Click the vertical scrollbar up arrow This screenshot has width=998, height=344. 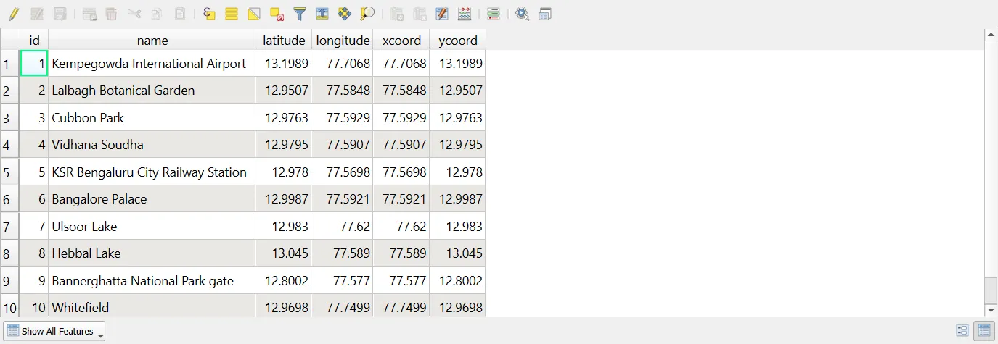pos(991,35)
